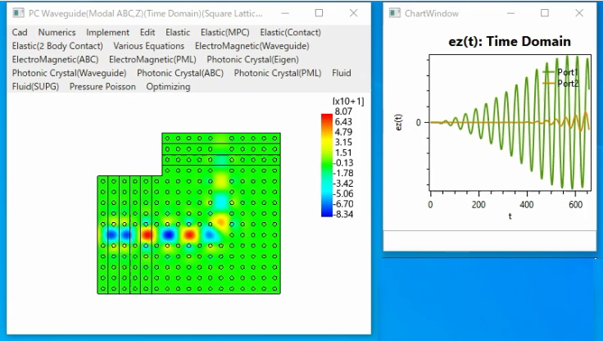
Task: Open the Cad menu
Action: coord(20,32)
